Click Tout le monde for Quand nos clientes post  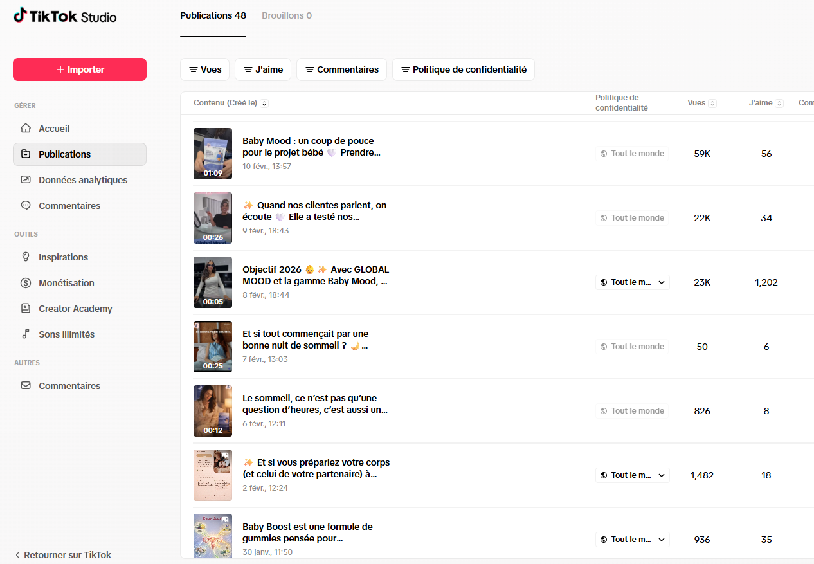click(x=632, y=218)
